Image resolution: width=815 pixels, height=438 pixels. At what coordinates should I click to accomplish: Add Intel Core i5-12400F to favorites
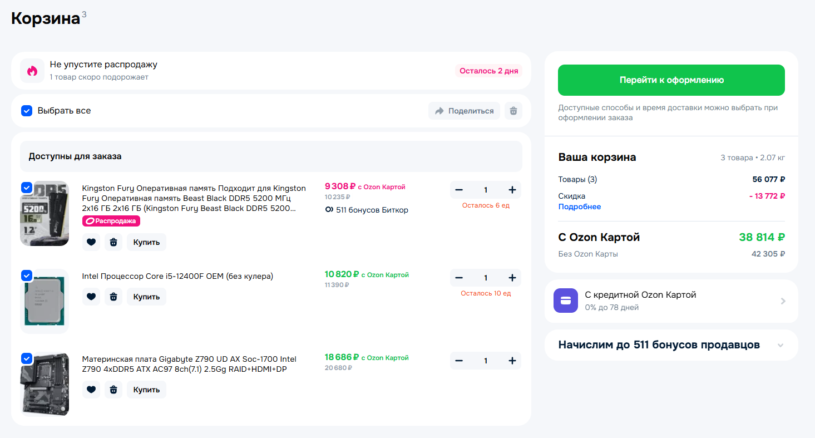pos(91,297)
